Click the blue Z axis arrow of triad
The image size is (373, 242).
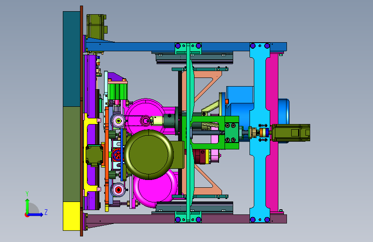point(36,214)
